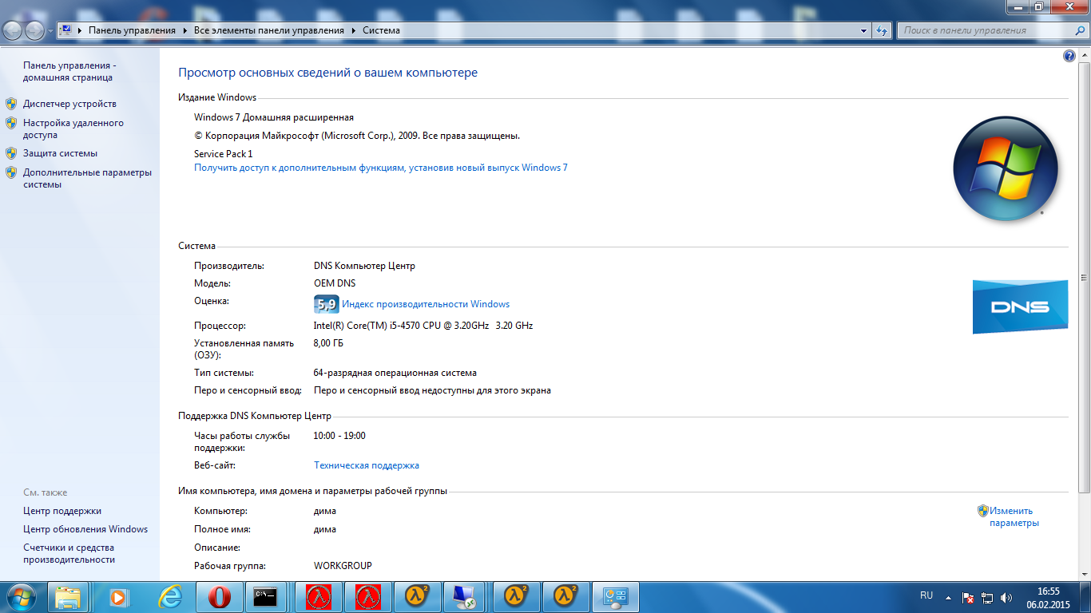This screenshot has height=613, width=1091.
Task: Click shield icon beside 'Настройка удаленного доступа'
Action: [11, 123]
